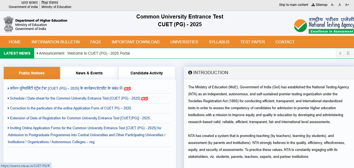Open the SYLLABUS menu item
This screenshot has height=168, width=354.
click(x=219, y=42)
